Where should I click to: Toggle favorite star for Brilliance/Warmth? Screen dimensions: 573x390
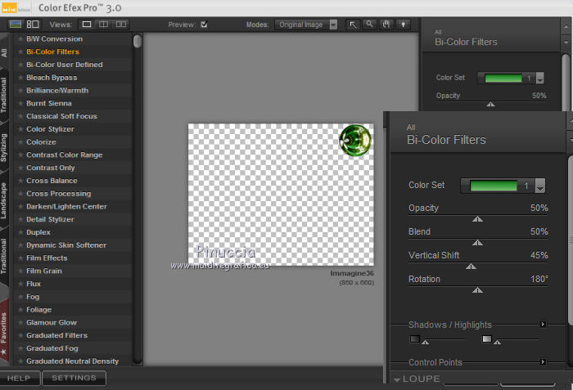click(x=20, y=91)
